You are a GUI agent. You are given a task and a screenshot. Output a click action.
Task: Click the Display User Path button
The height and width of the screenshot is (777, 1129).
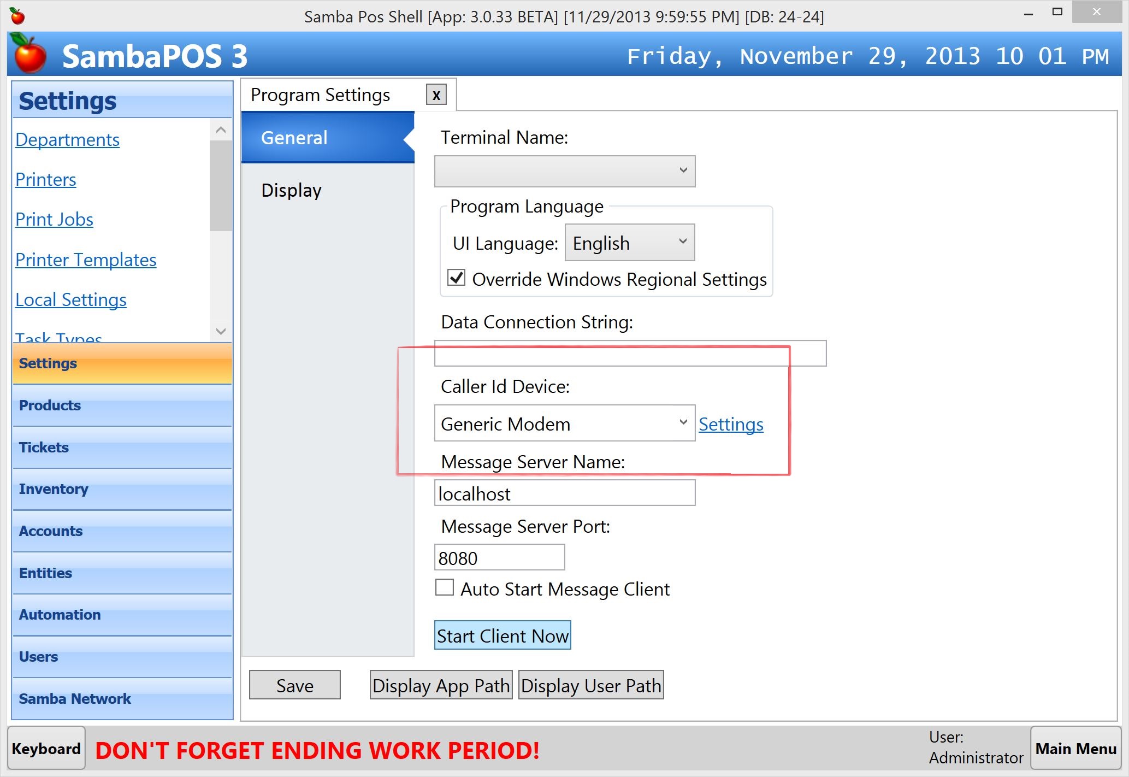pos(591,685)
